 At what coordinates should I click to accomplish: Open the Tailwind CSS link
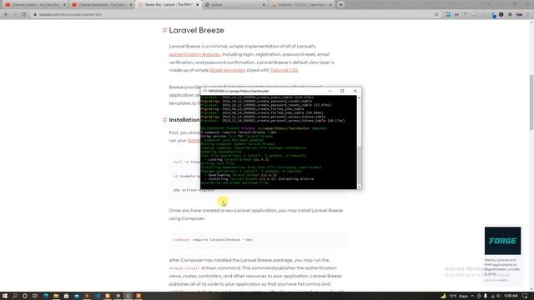pyautogui.click(x=284, y=70)
